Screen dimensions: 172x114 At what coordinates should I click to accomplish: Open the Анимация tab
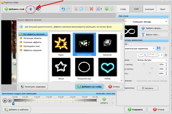pyautogui.click(x=149, y=9)
